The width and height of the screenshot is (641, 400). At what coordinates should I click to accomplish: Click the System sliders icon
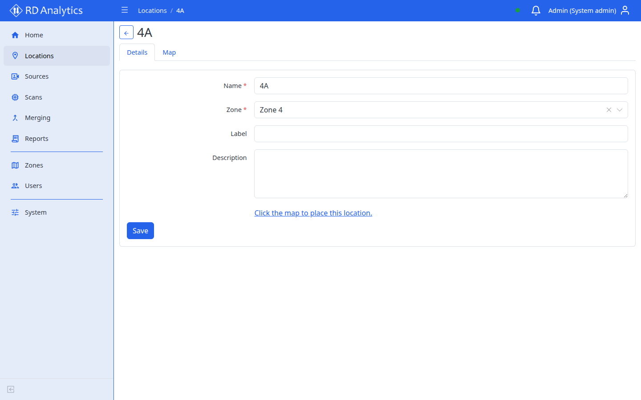pyautogui.click(x=15, y=212)
